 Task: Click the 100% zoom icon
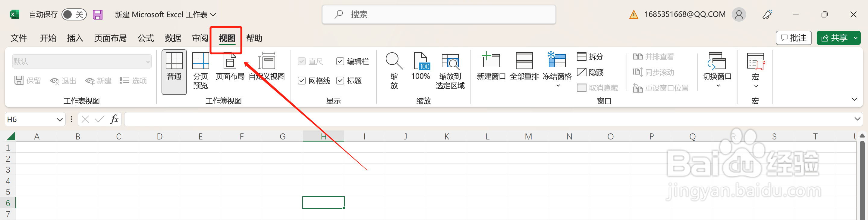click(x=420, y=66)
